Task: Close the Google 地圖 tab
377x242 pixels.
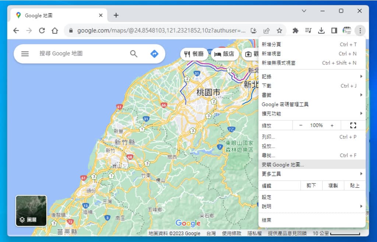Action: pos(101,15)
